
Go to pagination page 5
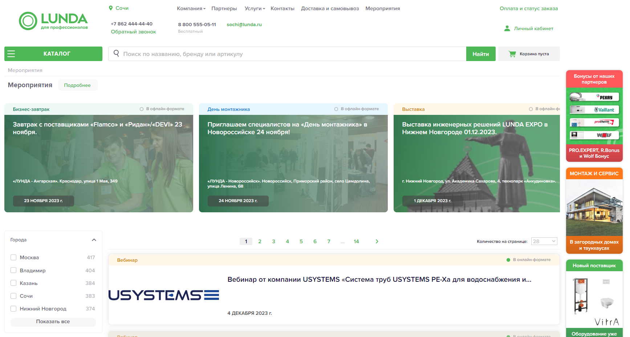coord(301,241)
